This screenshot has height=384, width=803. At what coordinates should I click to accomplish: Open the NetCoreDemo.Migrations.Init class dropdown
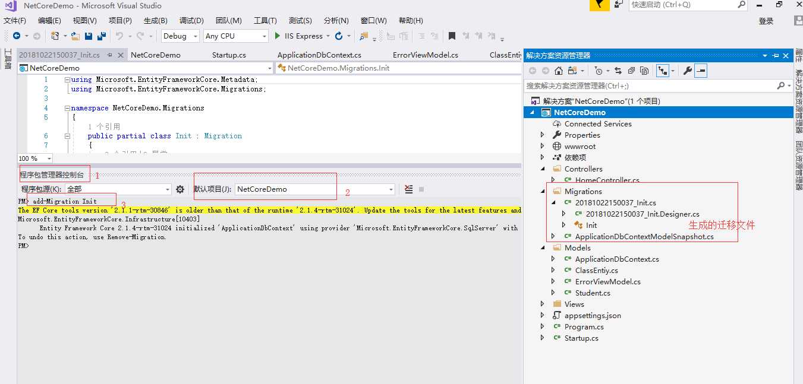[x=398, y=68]
